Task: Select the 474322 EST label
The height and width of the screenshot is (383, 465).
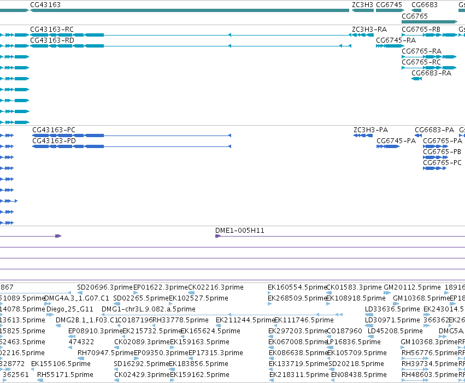Action: pyautogui.click(x=81, y=342)
